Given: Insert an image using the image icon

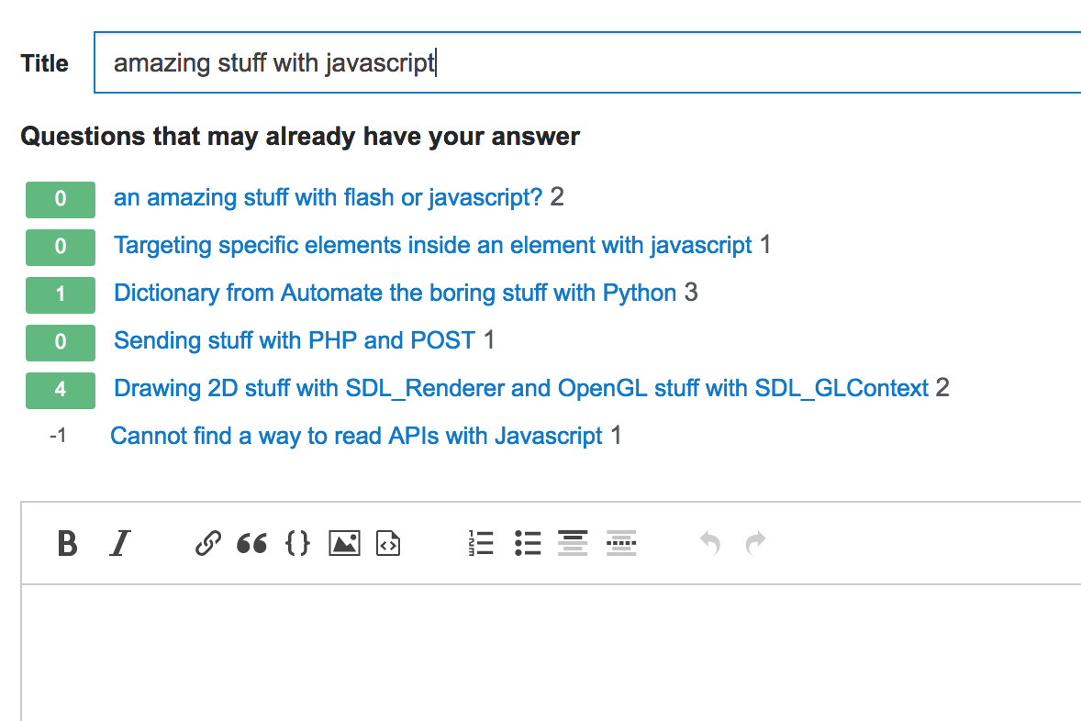Looking at the screenshot, I should pos(343,543).
